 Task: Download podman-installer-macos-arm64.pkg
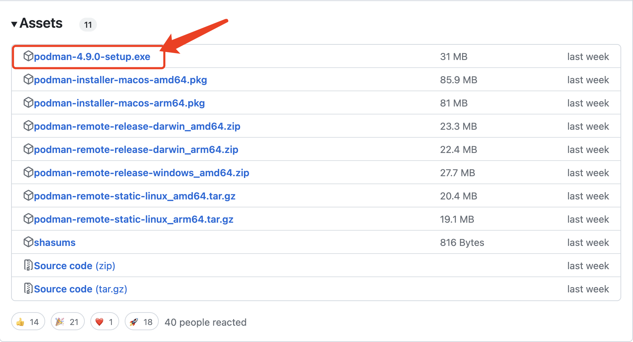[120, 103]
